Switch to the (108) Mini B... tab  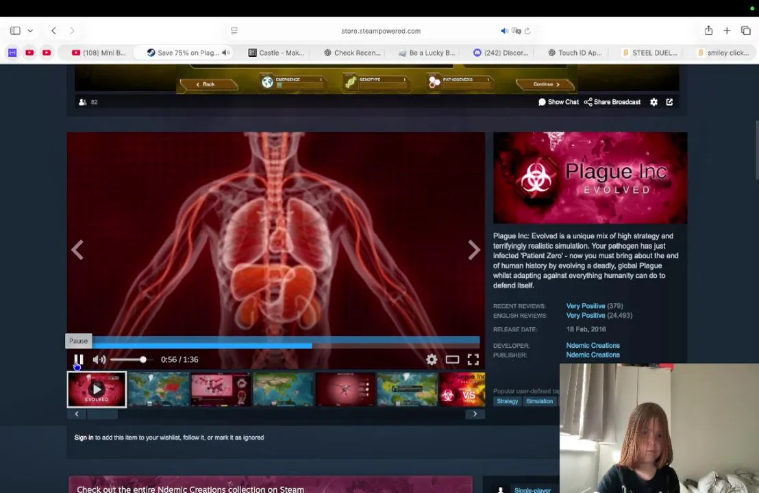(99, 53)
